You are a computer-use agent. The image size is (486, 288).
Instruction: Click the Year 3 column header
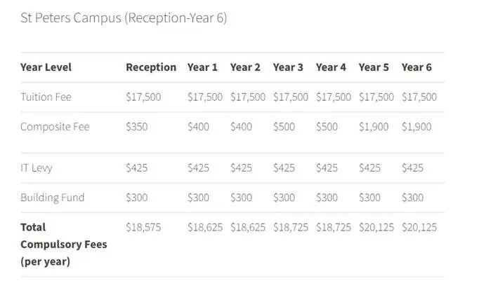click(288, 67)
